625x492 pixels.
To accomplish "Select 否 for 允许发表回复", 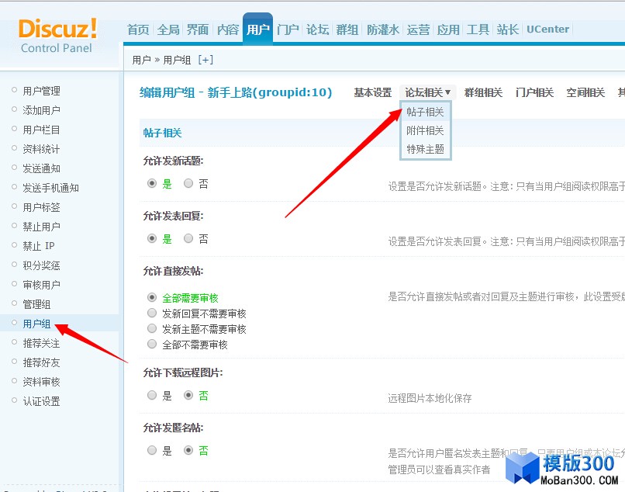I will [x=188, y=238].
